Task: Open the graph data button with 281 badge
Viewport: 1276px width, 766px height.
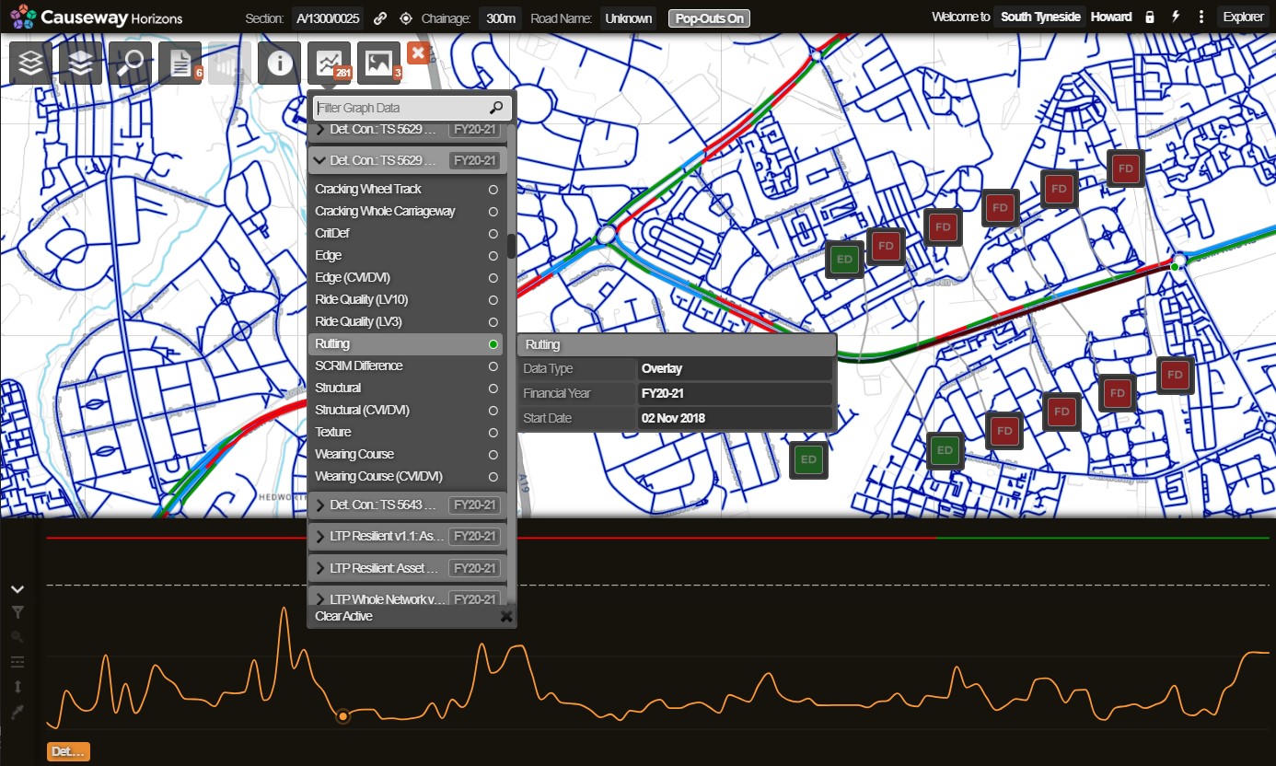Action: point(329,63)
